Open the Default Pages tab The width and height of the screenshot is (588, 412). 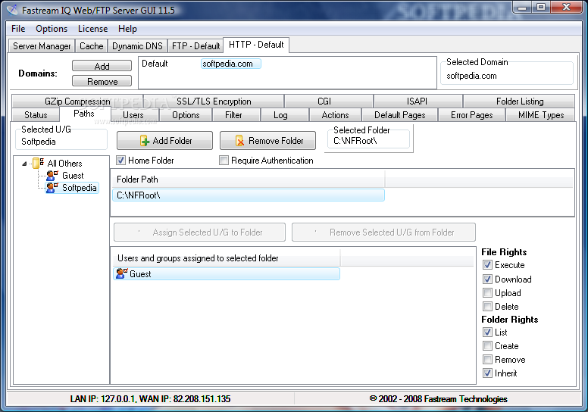400,114
